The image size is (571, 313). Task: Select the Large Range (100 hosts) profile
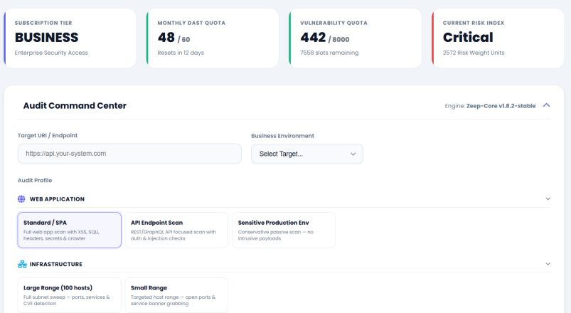pyautogui.click(x=70, y=295)
